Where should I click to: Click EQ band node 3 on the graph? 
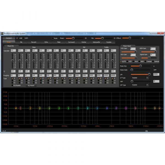(40, 108)
